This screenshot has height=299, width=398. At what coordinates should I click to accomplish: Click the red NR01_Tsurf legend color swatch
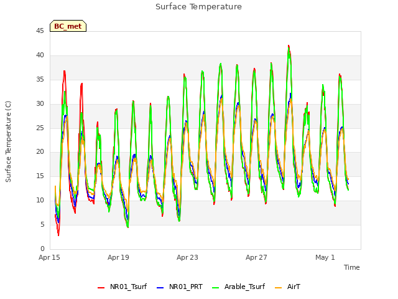pyautogui.click(x=101, y=288)
